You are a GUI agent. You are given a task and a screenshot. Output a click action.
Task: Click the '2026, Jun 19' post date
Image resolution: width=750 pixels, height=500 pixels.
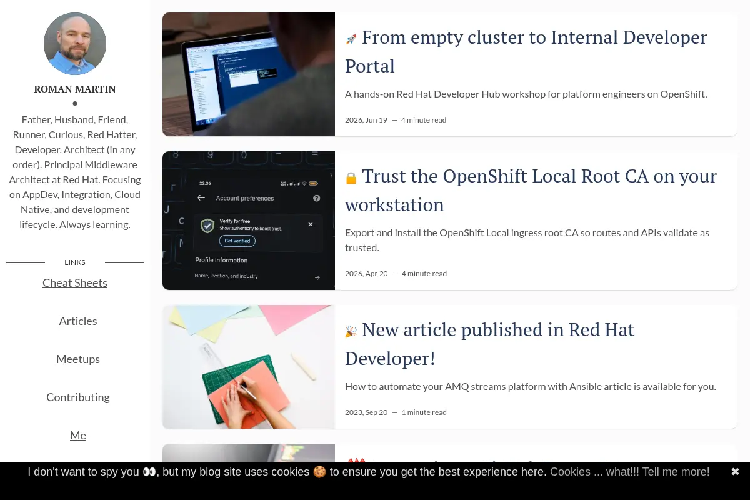click(x=366, y=120)
